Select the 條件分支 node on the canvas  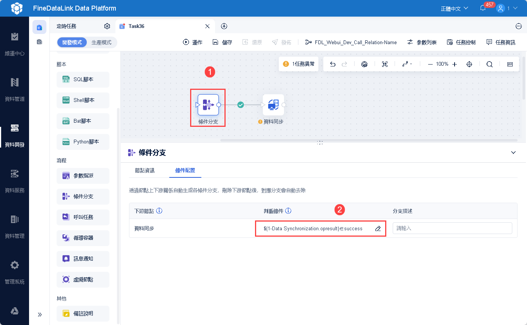tap(208, 105)
